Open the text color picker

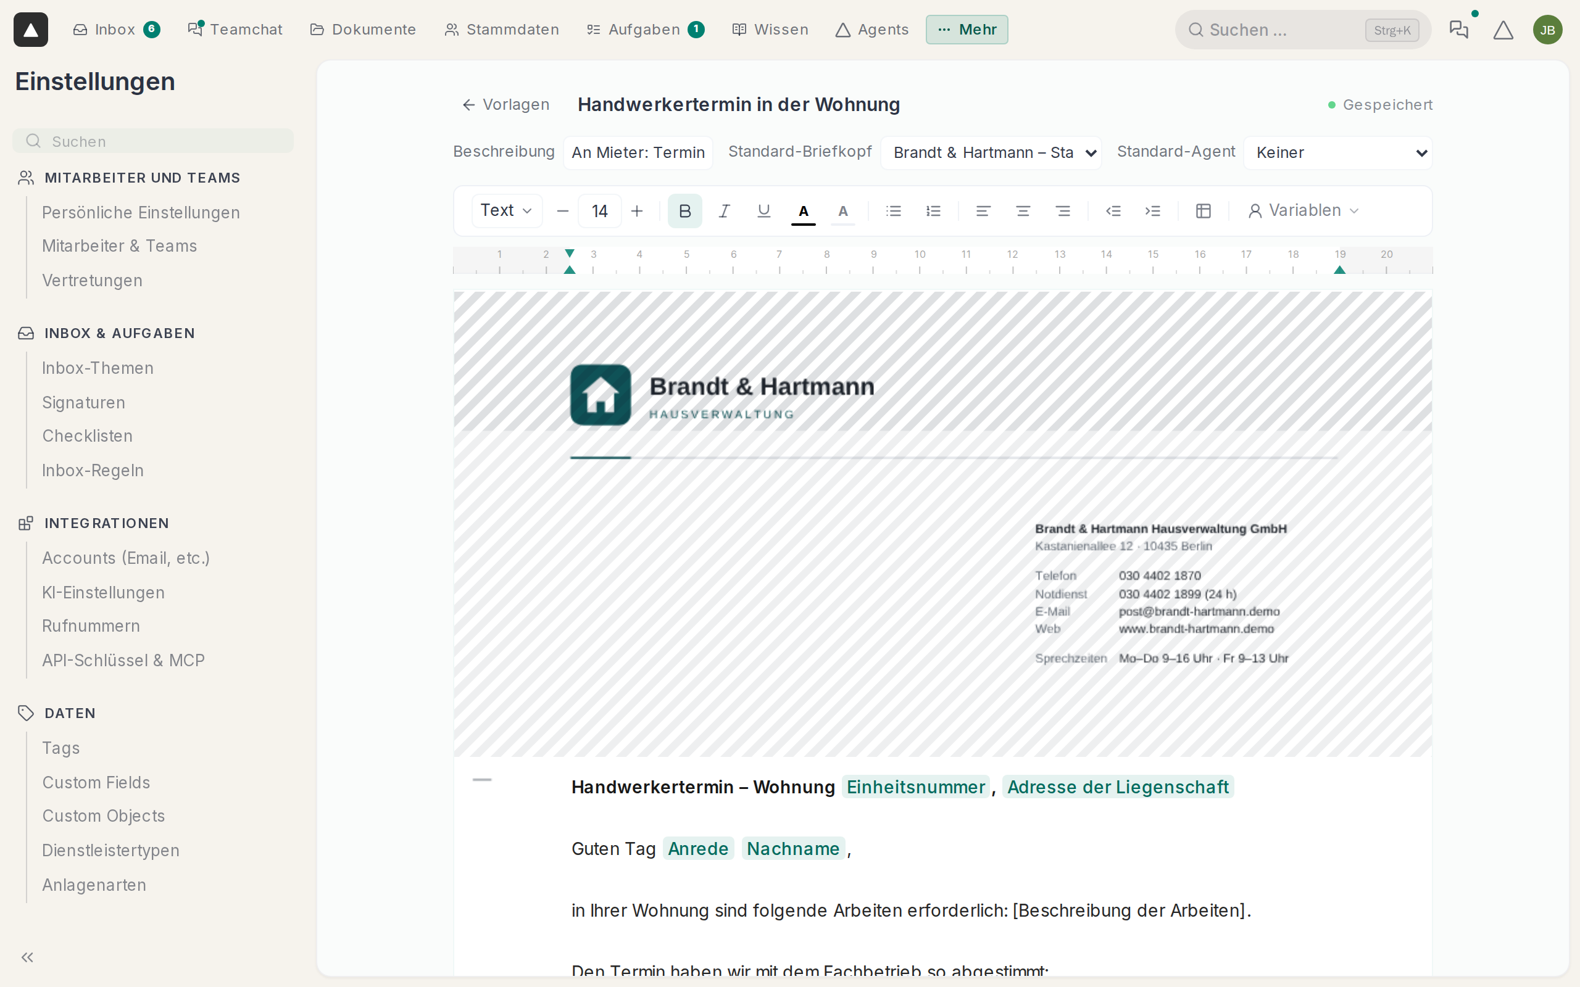pyautogui.click(x=803, y=211)
